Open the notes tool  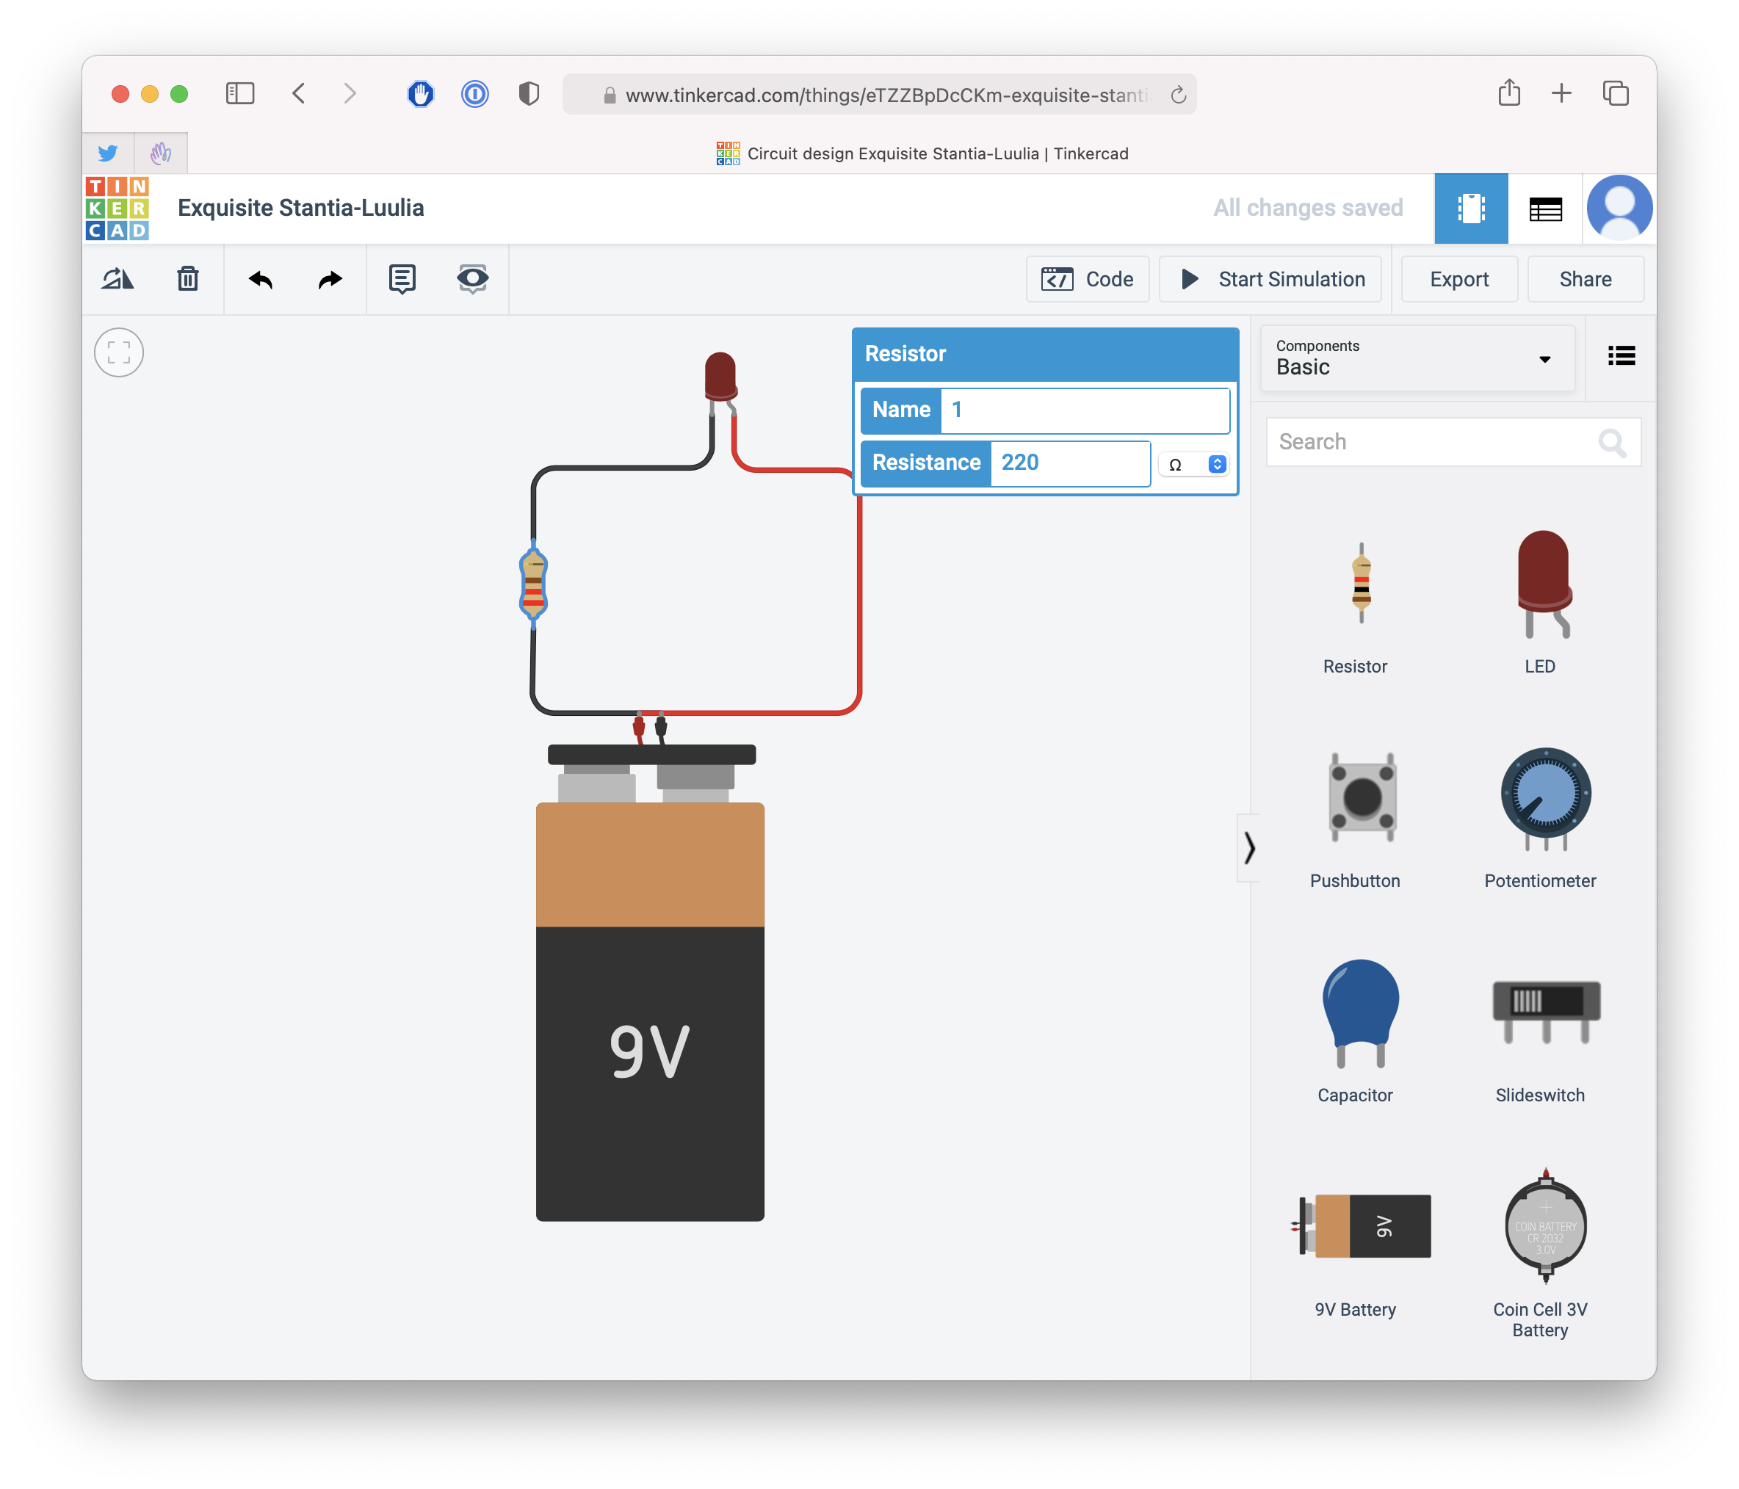pos(402,280)
